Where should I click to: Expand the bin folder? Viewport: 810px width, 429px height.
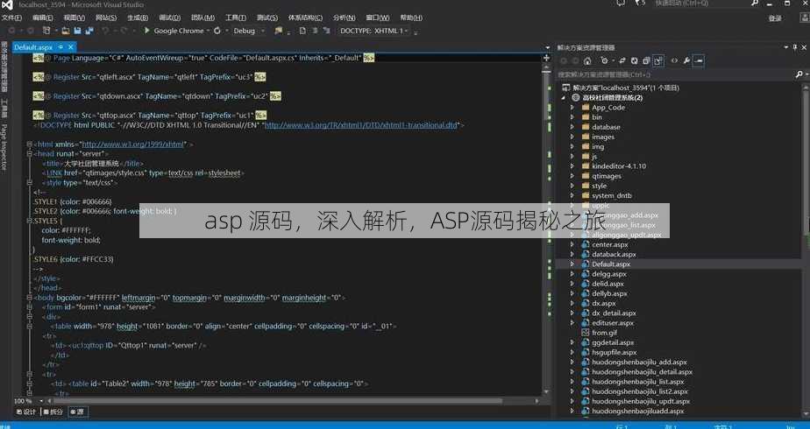pos(572,117)
